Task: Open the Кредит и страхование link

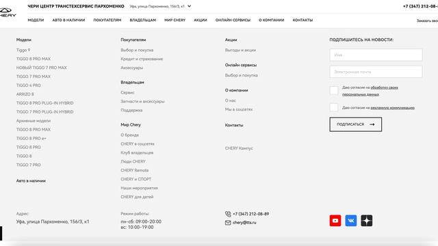Action: pos(142,59)
